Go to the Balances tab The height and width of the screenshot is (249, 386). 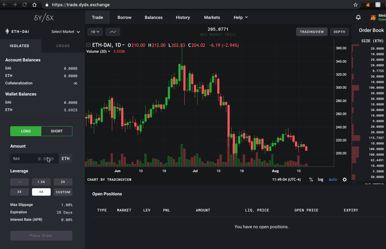pyautogui.click(x=154, y=18)
